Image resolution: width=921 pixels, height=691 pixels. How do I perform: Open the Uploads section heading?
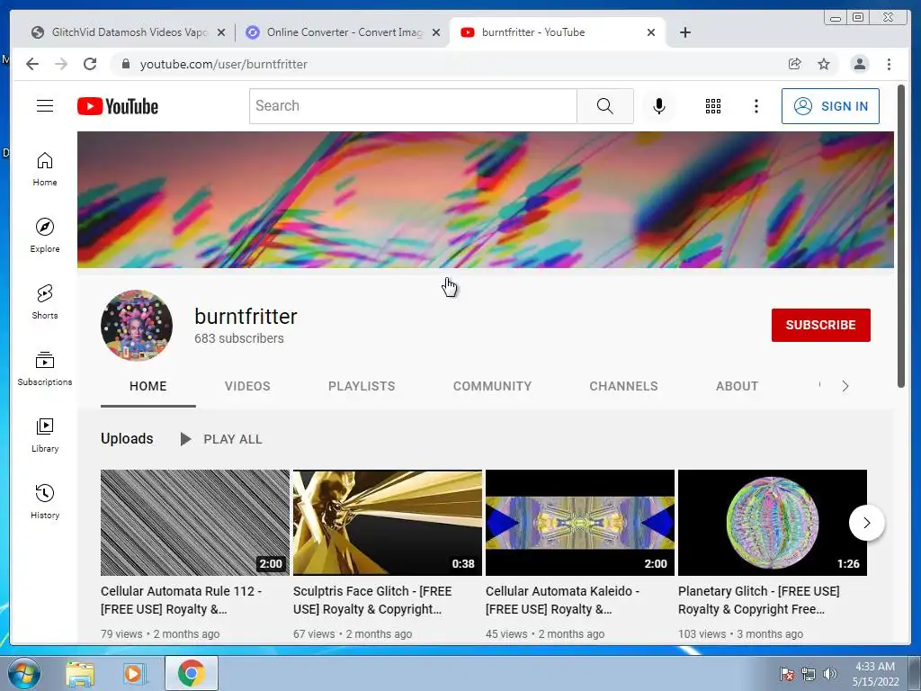(x=127, y=439)
